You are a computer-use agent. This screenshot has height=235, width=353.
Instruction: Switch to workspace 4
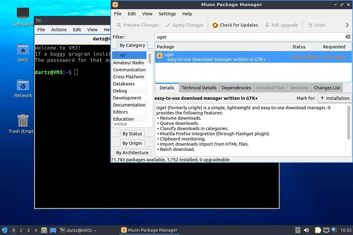coord(36,230)
